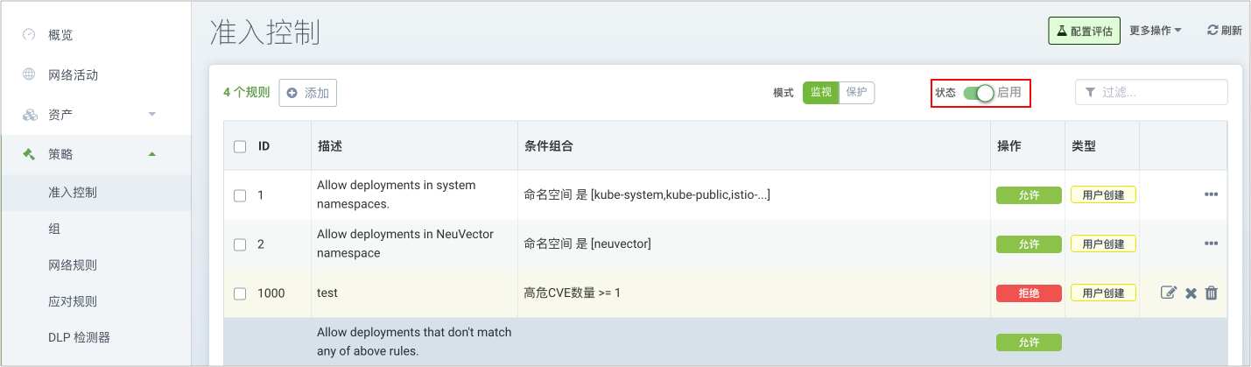This screenshot has width=1251, height=367.
Task: Click the 概览 overview gauge icon
Action: [x=29, y=35]
